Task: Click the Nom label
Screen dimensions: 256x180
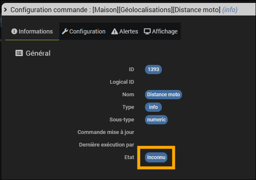Action: point(128,95)
